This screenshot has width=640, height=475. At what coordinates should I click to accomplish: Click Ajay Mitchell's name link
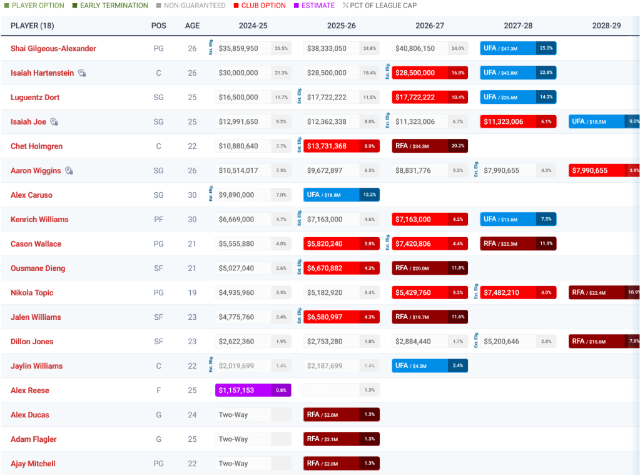(33, 464)
